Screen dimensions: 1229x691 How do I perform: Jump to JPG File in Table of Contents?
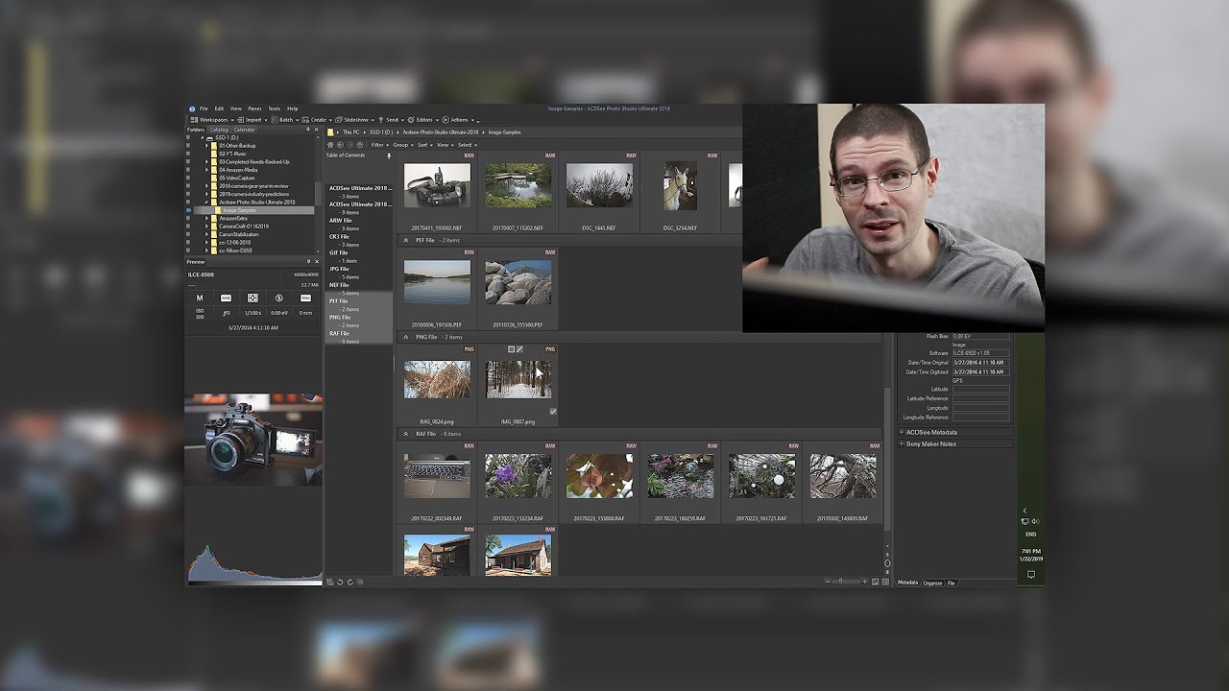tap(339, 269)
